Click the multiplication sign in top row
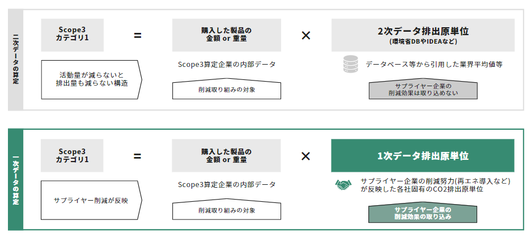Viewport: 531px width, 233px height. point(306,35)
